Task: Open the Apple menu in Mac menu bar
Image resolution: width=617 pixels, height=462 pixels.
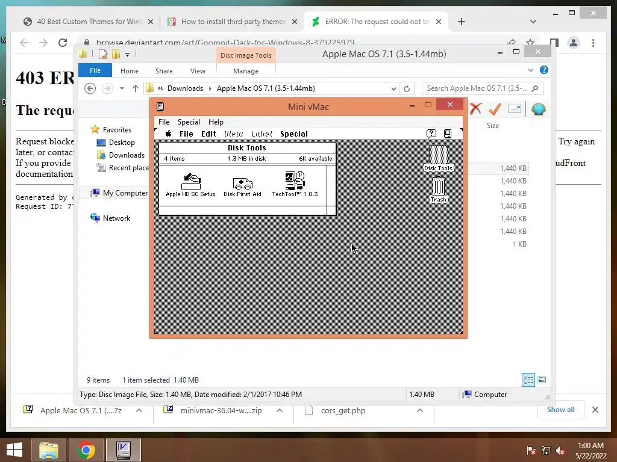Action: click(x=168, y=134)
